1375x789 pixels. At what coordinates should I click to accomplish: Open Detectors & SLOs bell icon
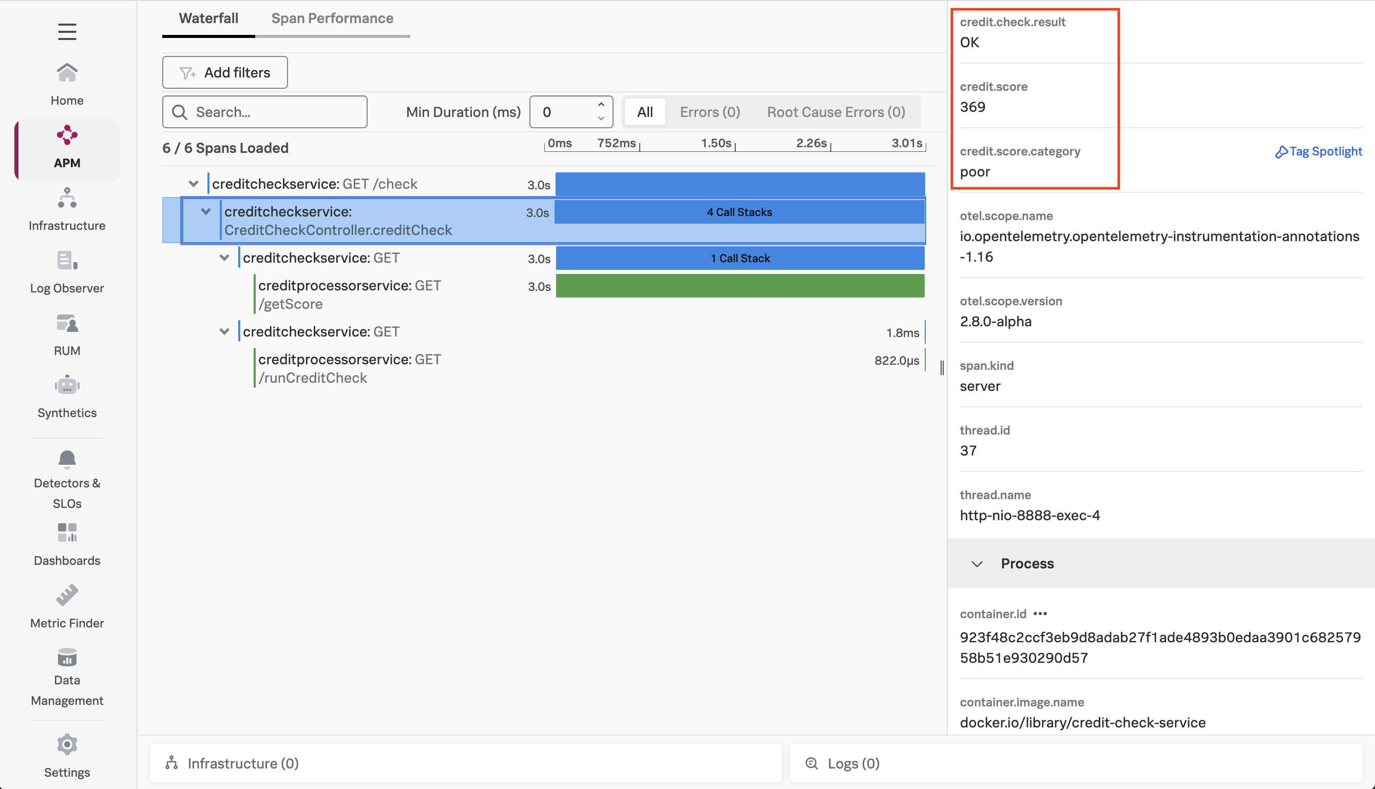pos(67,460)
